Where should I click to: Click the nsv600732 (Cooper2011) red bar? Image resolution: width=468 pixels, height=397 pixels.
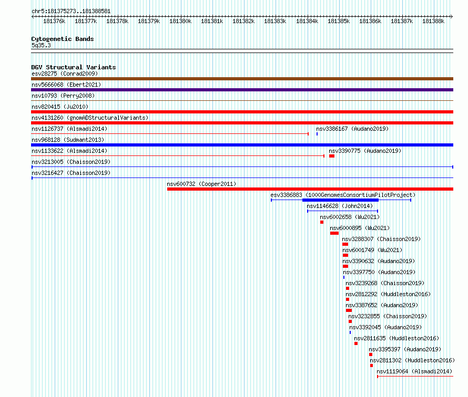(310, 189)
